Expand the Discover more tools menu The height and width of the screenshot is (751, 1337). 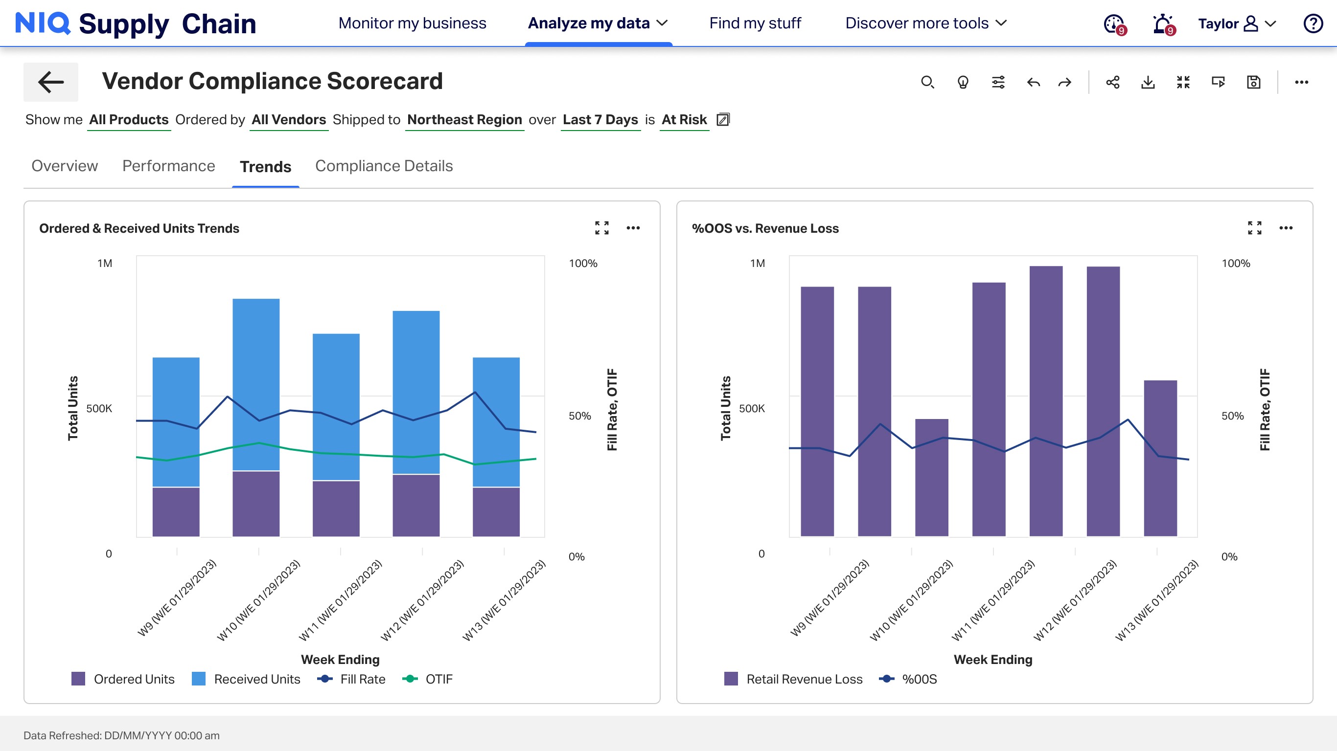click(x=926, y=23)
